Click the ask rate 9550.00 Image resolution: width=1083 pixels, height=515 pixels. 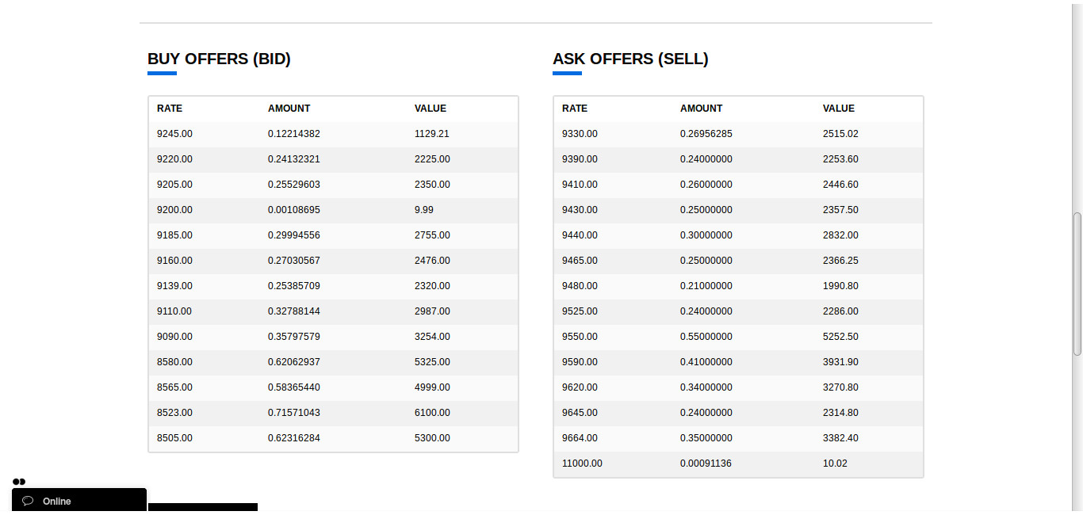point(580,337)
